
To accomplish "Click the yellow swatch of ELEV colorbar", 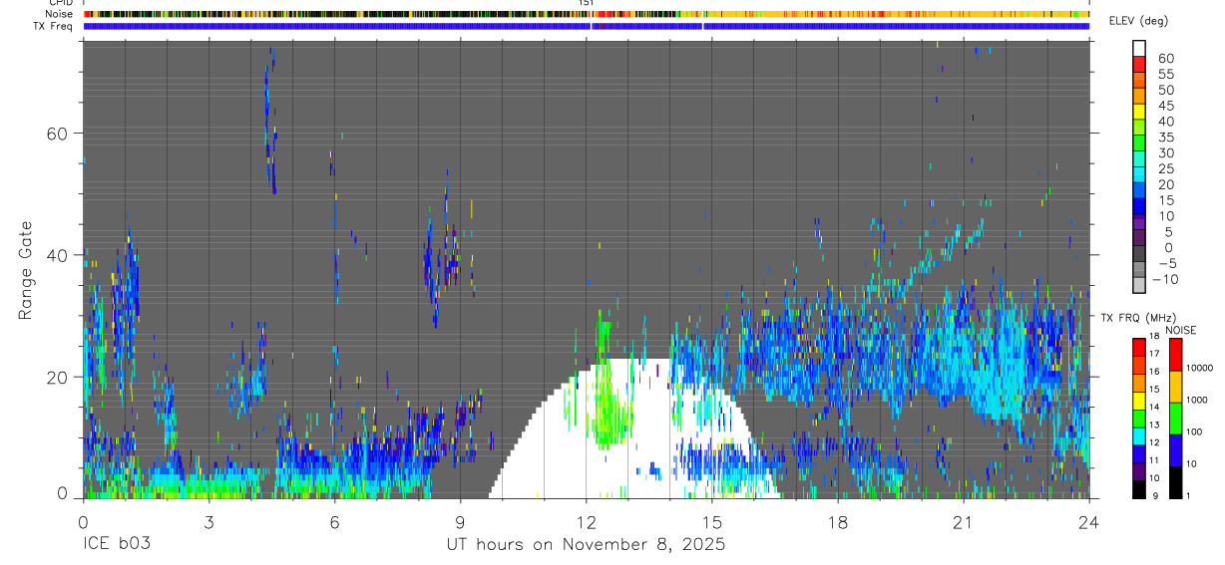I will pyautogui.click(x=1139, y=110).
